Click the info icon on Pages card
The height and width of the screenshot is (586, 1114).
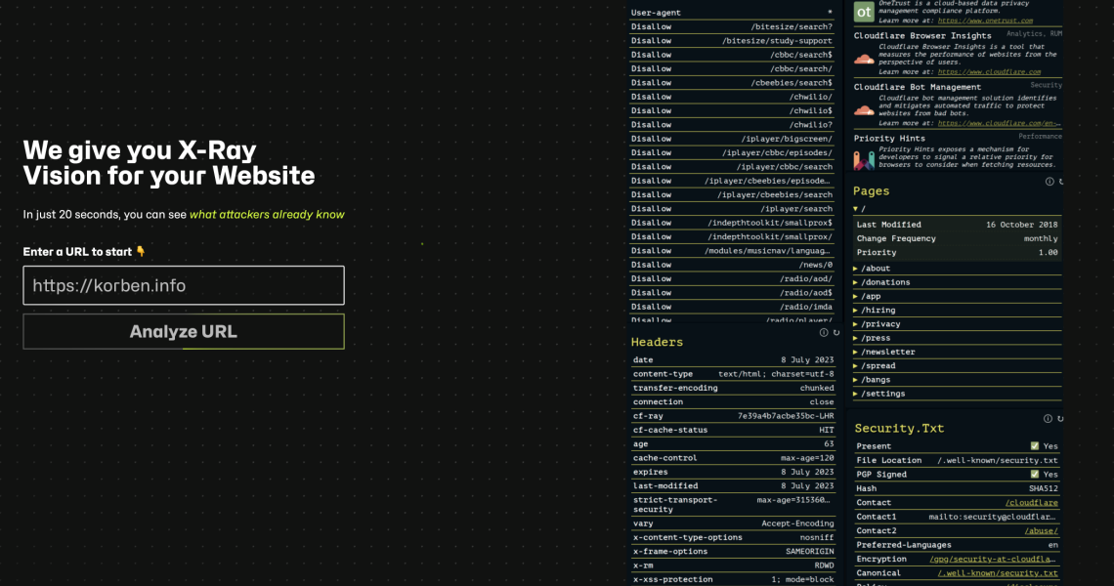1050,182
